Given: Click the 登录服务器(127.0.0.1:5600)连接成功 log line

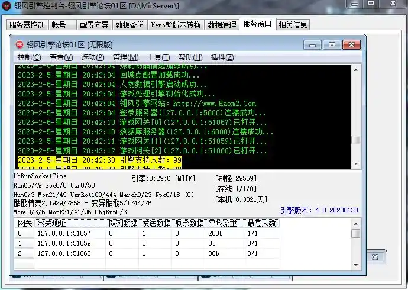Looking at the screenshot, I should coord(142,112).
